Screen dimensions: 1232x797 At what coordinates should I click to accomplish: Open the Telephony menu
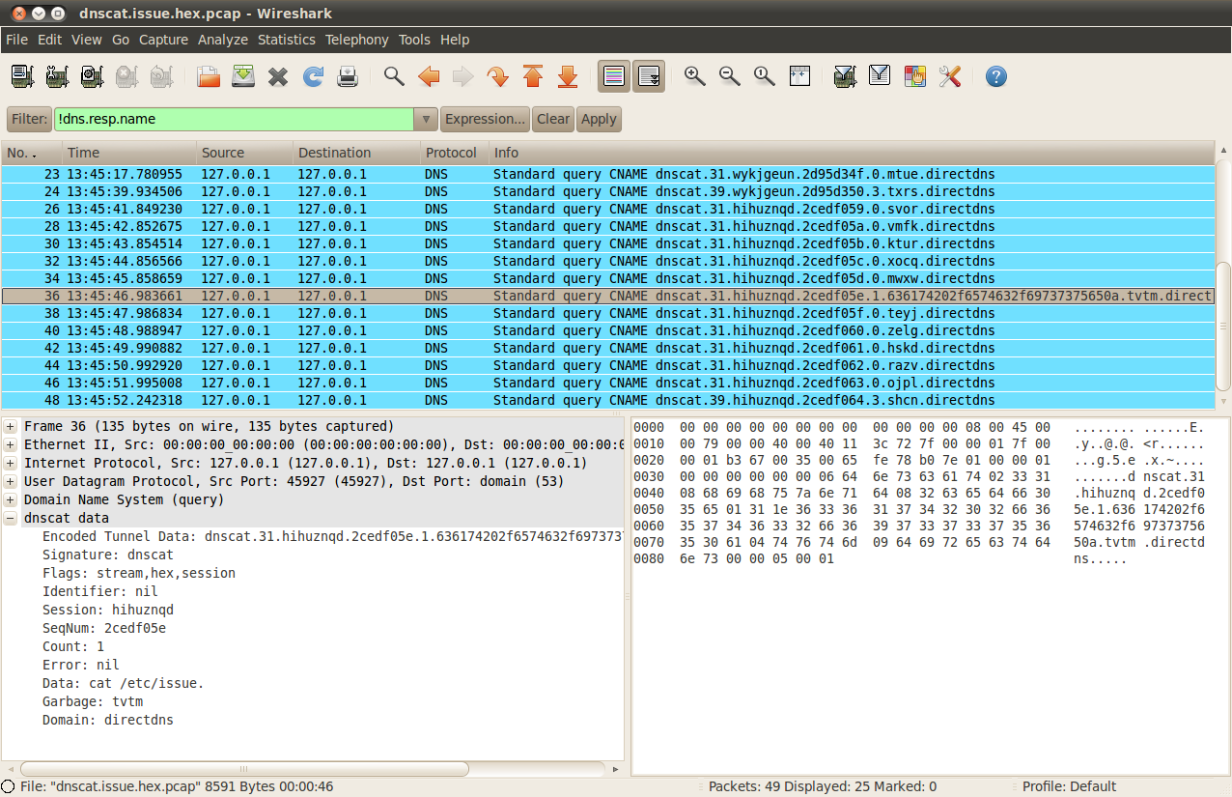point(357,40)
